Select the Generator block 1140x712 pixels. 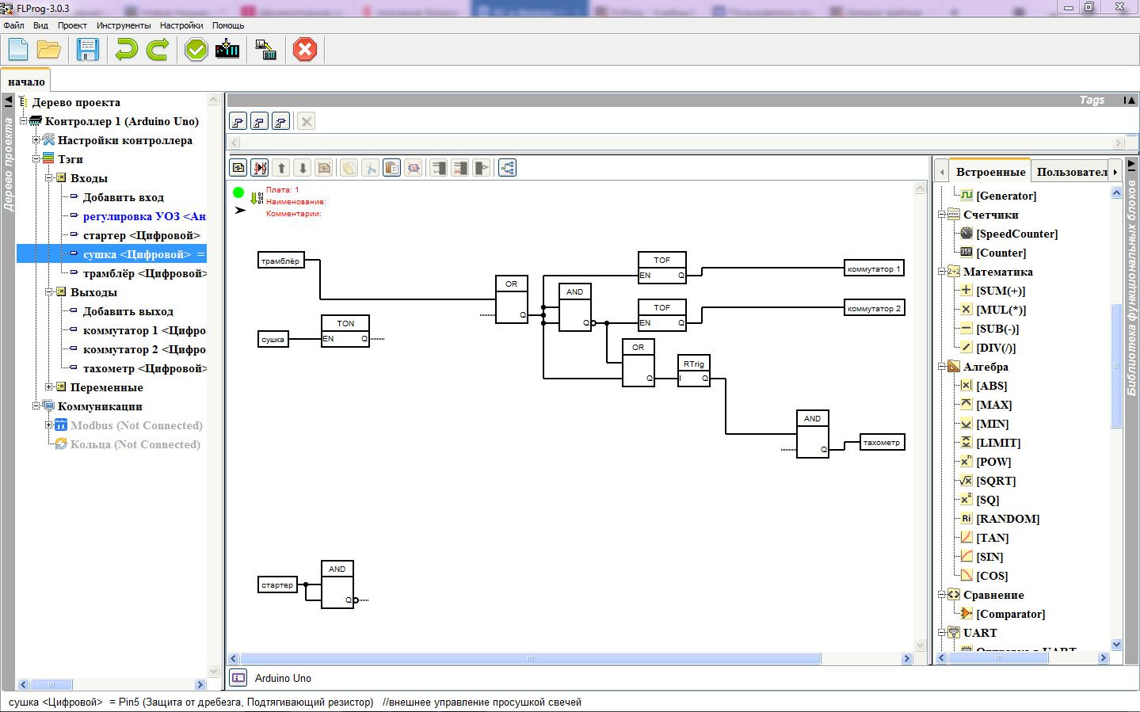1006,196
